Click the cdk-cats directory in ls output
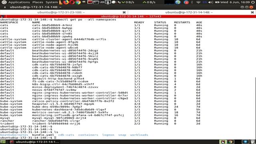256x144 pixels. (66, 135)
